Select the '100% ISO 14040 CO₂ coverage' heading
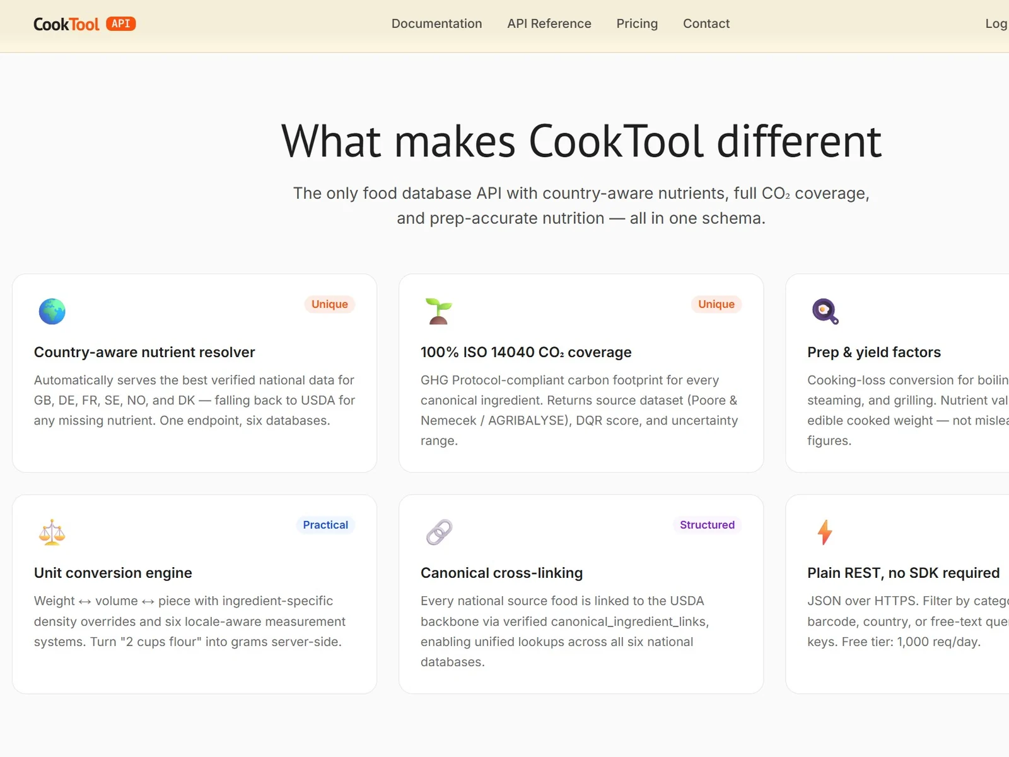The image size is (1009, 757). click(526, 352)
